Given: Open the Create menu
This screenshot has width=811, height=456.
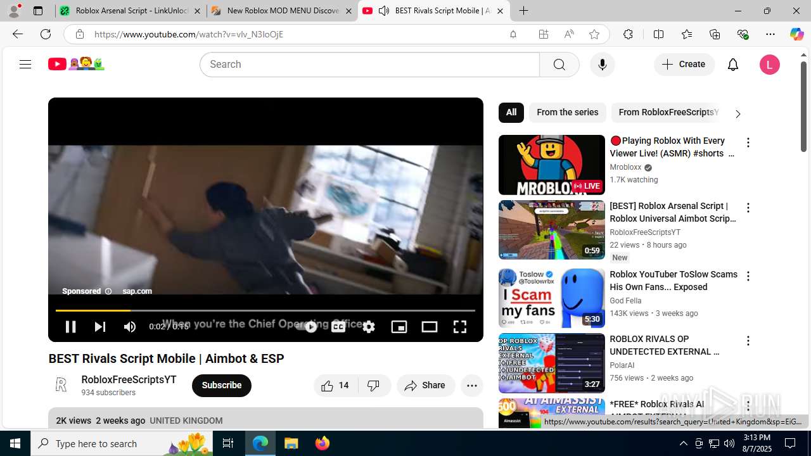Looking at the screenshot, I should [684, 65].
